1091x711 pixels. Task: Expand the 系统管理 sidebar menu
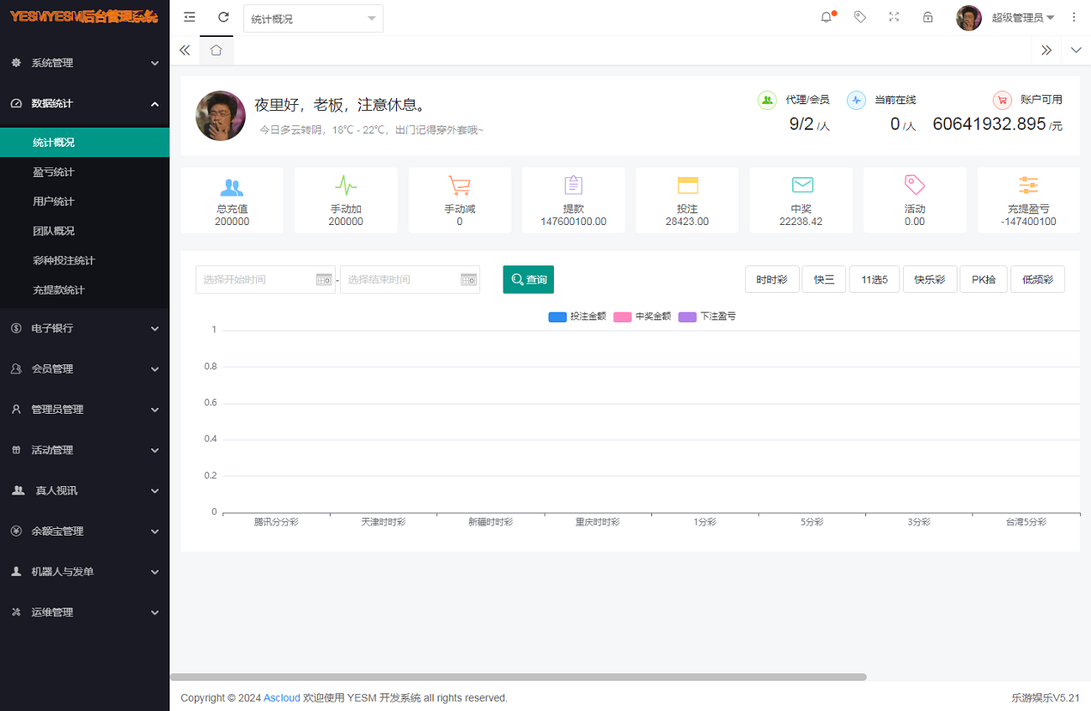84,63
